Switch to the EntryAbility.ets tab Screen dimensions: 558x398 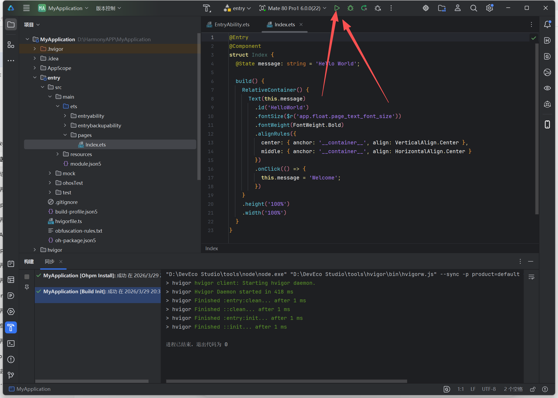pos(232,24)
